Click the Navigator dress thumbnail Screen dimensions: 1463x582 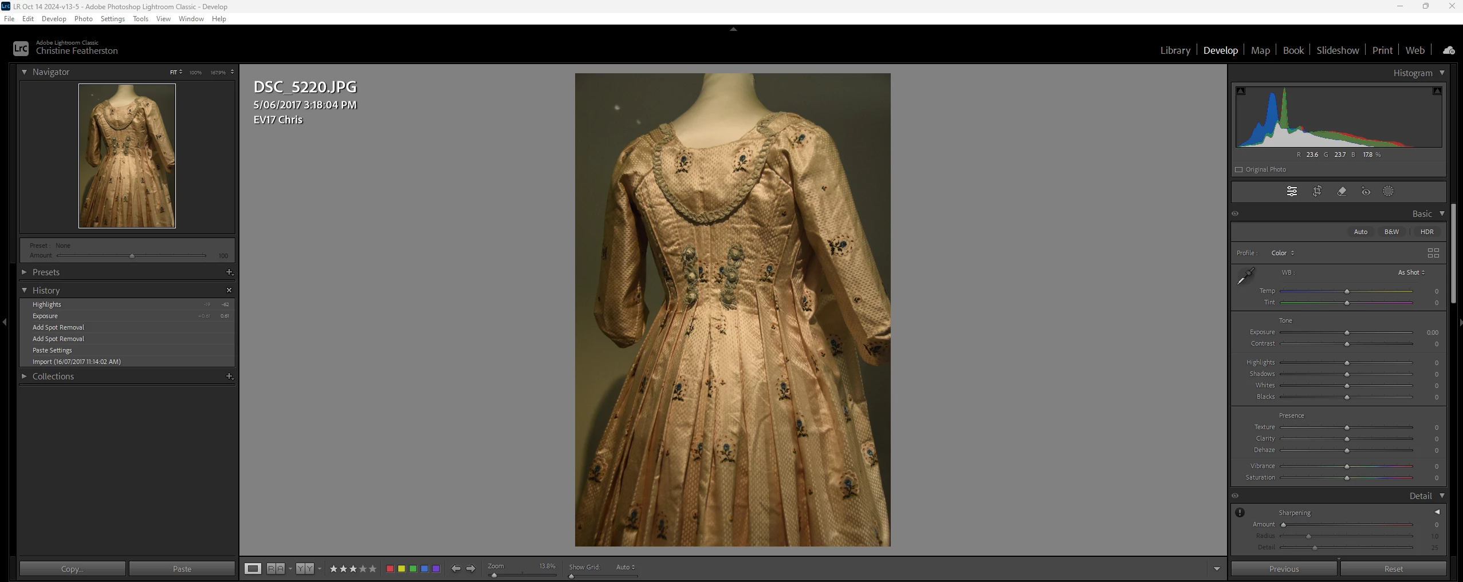[127, 156]
